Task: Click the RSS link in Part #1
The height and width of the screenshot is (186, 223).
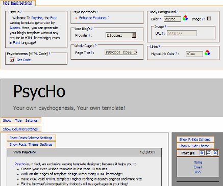Action: pyautogui.click(x=198, y=172)
